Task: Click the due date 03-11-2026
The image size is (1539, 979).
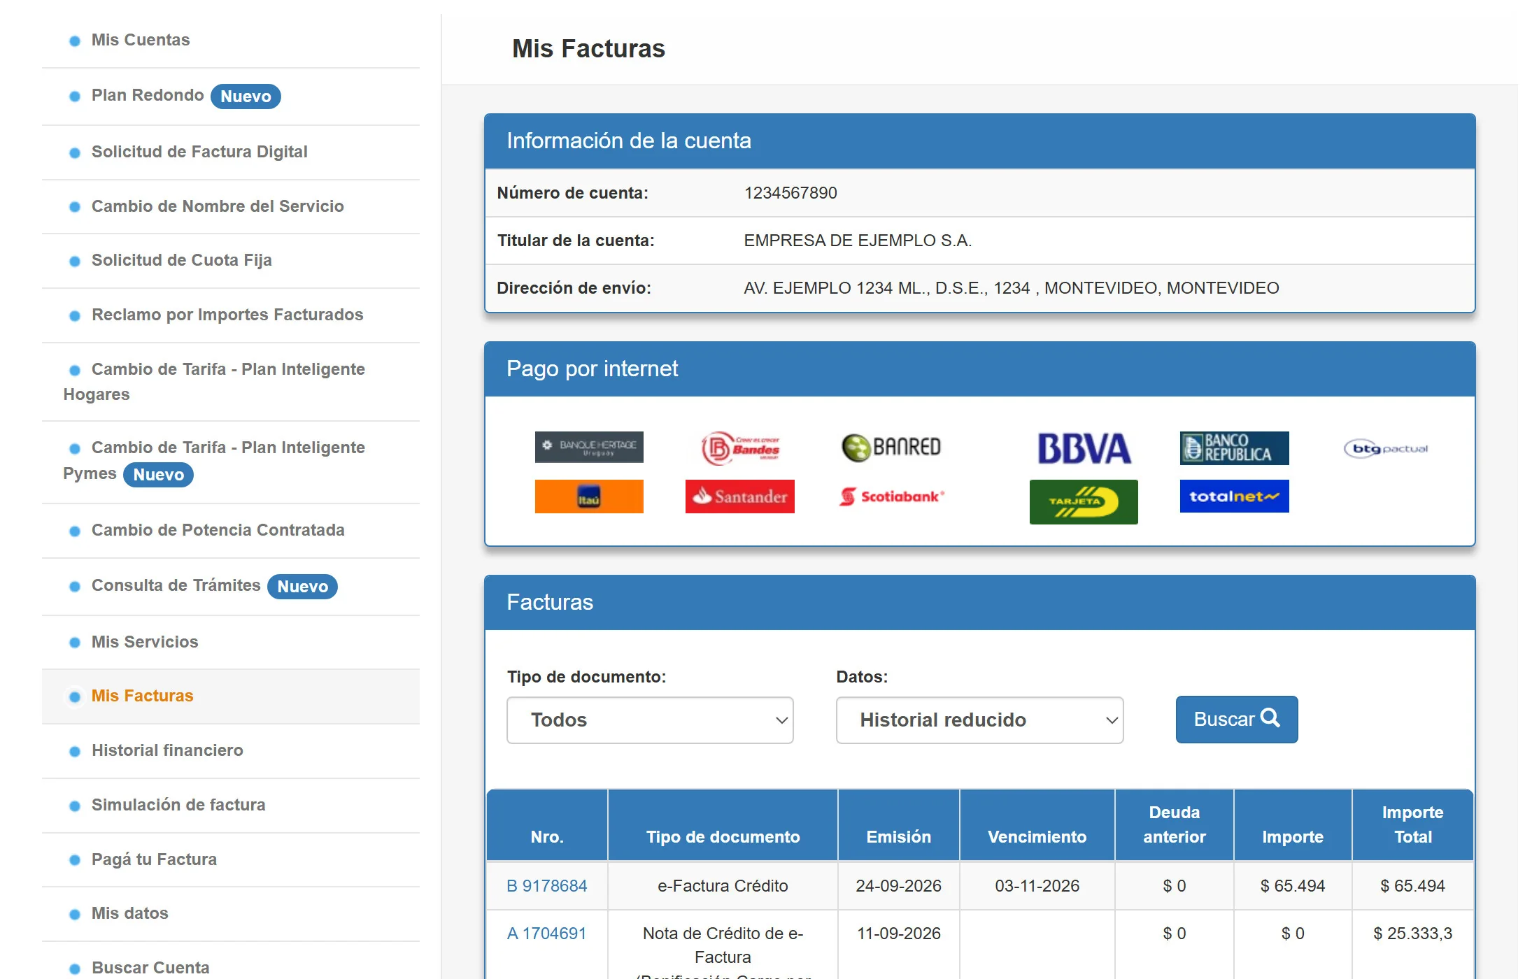Action: [x=1037, y=885]
